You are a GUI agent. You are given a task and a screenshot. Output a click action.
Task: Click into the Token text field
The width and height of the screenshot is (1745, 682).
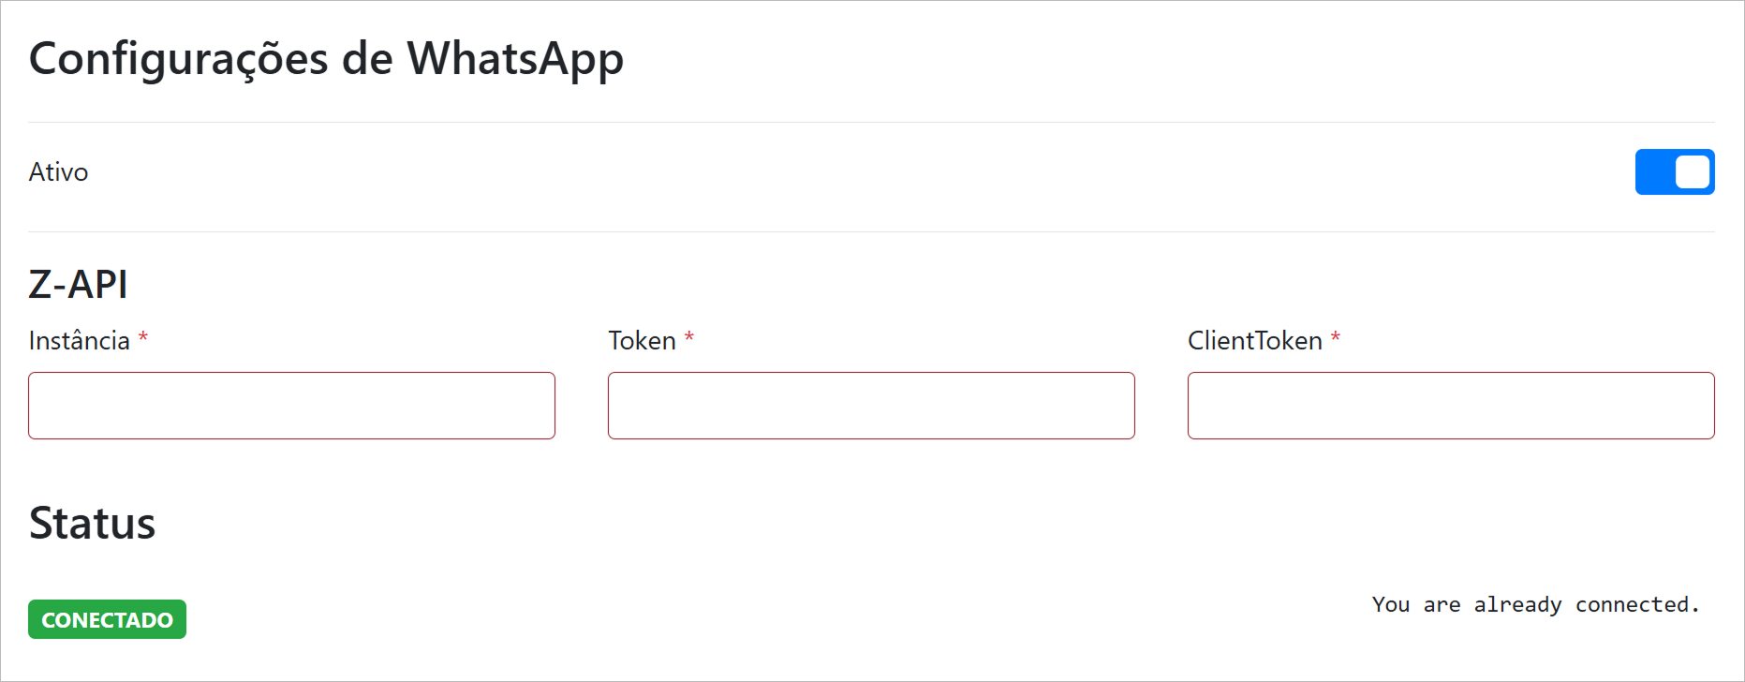[871, 406]
